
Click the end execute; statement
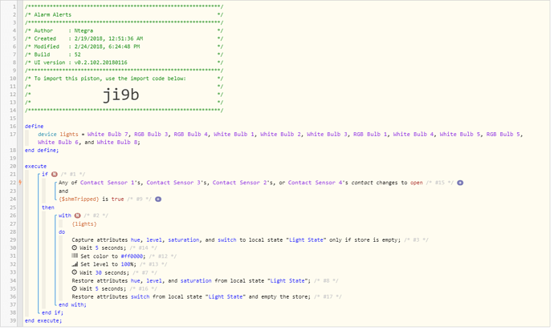point(43,321)
